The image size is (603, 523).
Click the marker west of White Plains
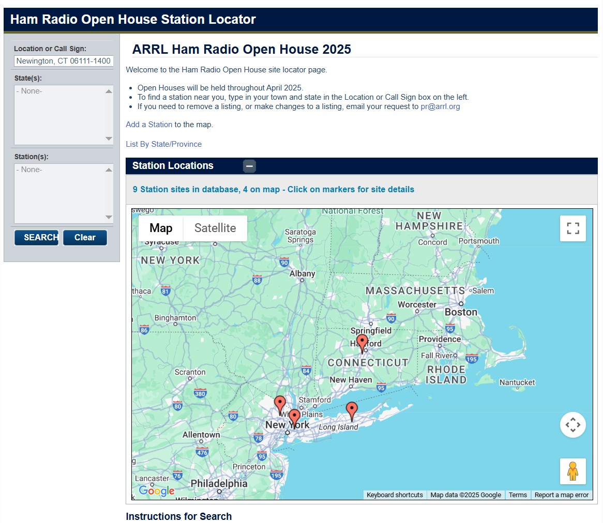coord(280,404)
